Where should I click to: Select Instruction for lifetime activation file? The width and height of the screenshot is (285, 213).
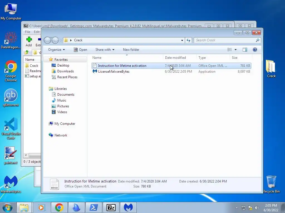(x=171, y=66)
